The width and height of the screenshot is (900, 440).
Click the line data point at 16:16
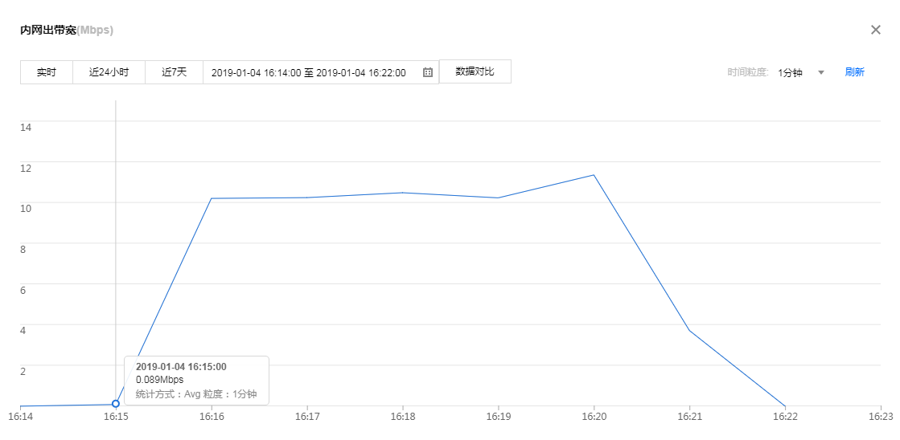[x=212, y=198]
